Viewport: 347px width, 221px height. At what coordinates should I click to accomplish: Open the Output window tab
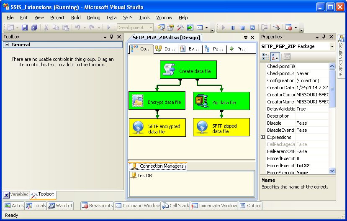point(250,206)
